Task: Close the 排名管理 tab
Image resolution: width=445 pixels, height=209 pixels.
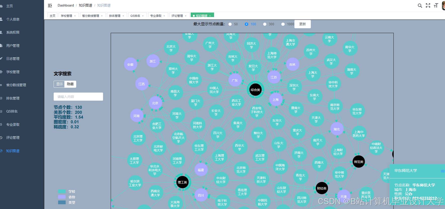Action: [x=123, y=16]
